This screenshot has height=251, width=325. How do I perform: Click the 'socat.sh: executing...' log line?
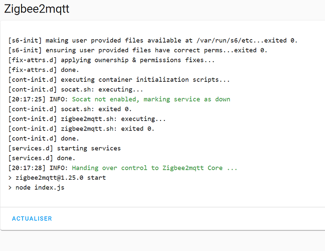coord(72,89)
